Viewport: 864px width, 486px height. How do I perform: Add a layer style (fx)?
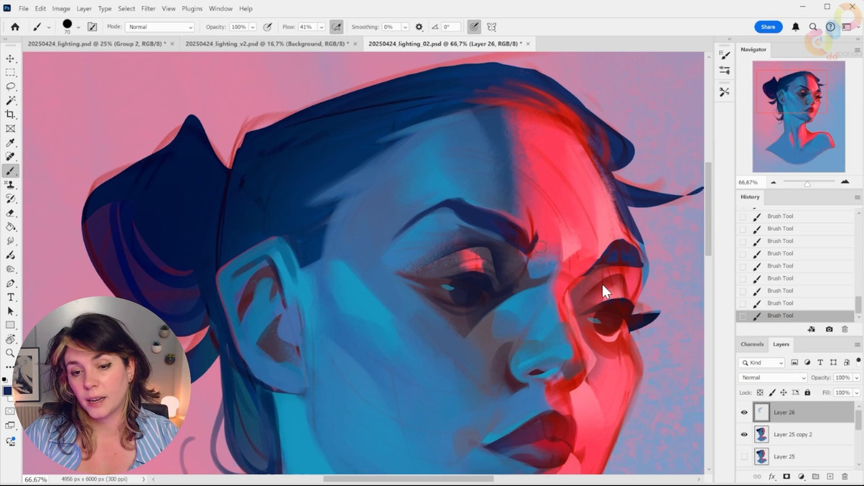coord(772,477)
